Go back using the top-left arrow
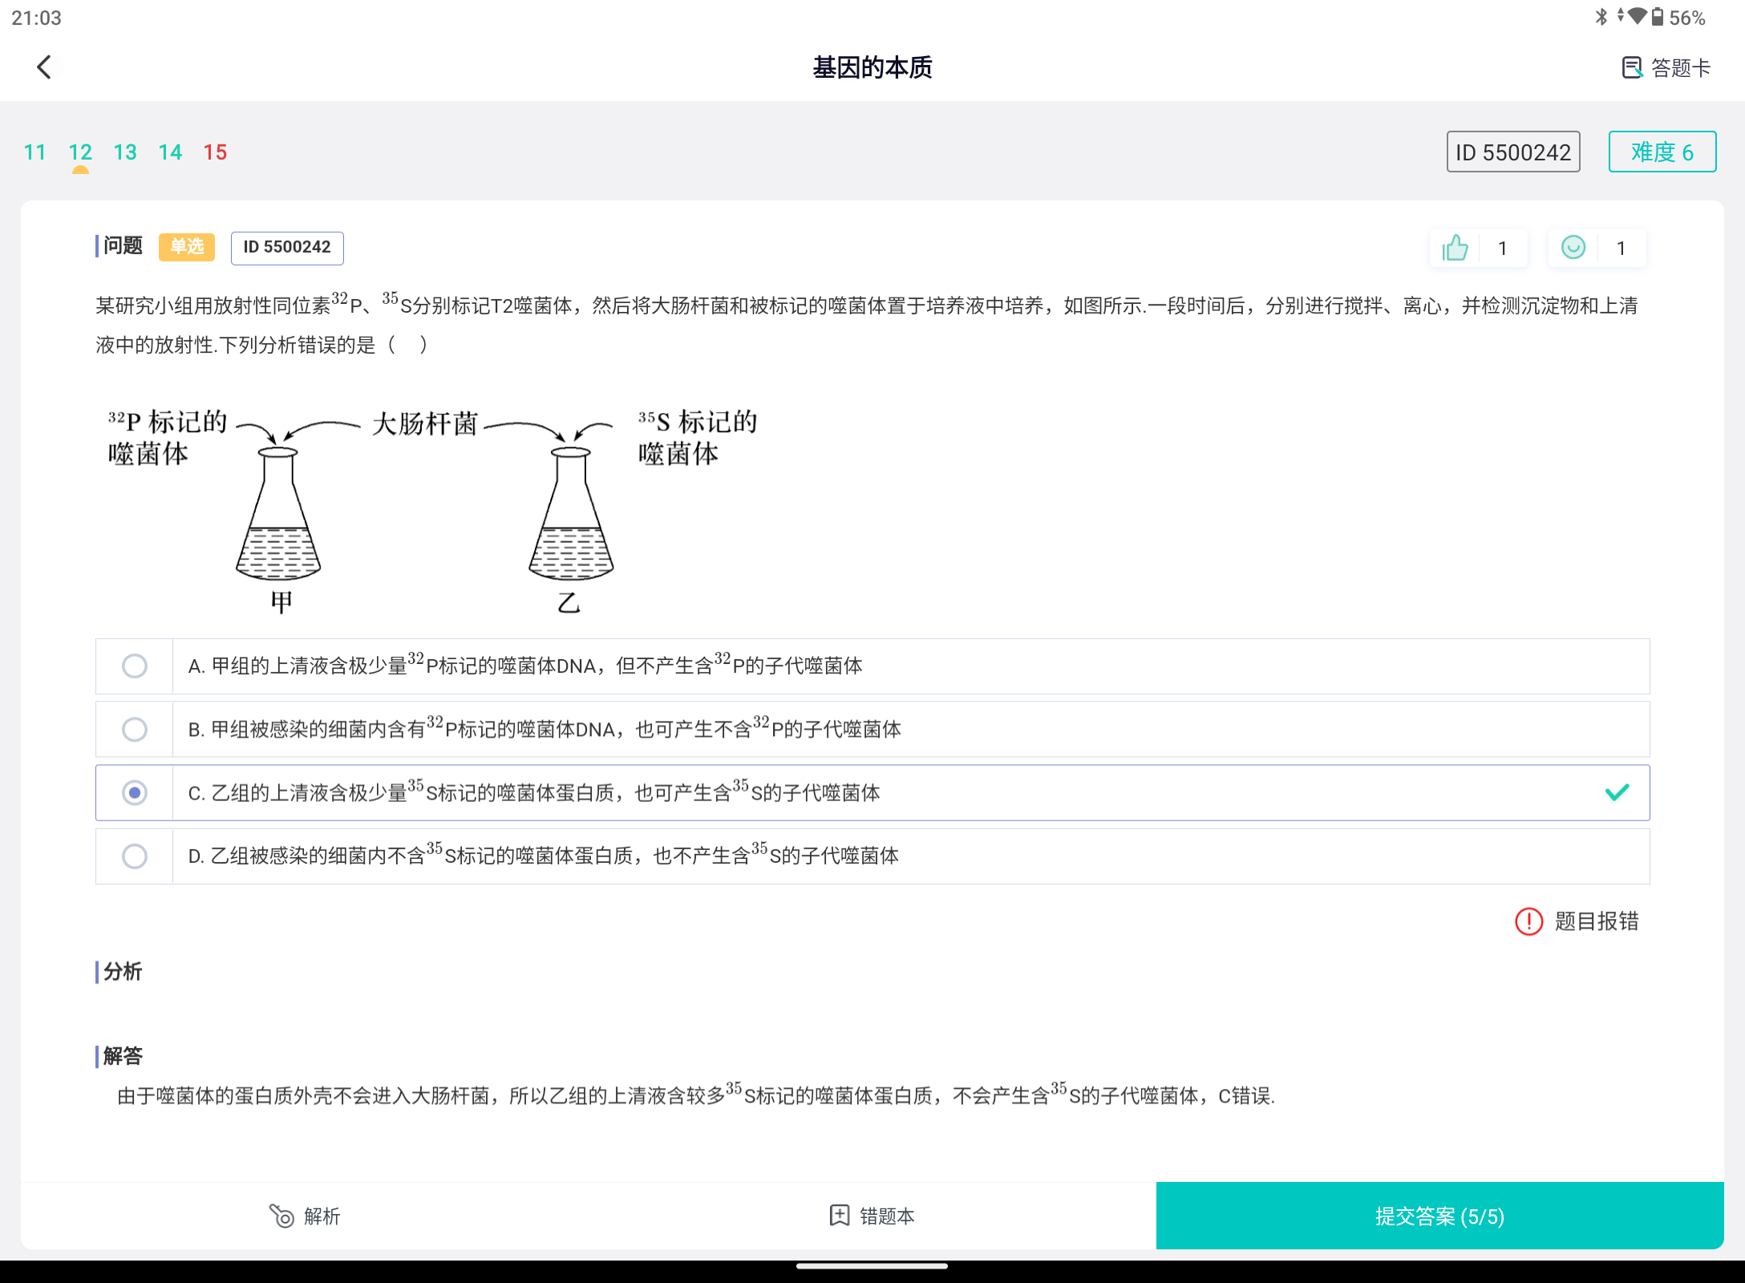The width and height of the screenshot is (1745, 1283). [44, 67]
